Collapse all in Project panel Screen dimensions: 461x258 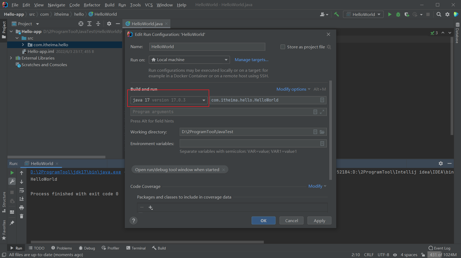98,24
